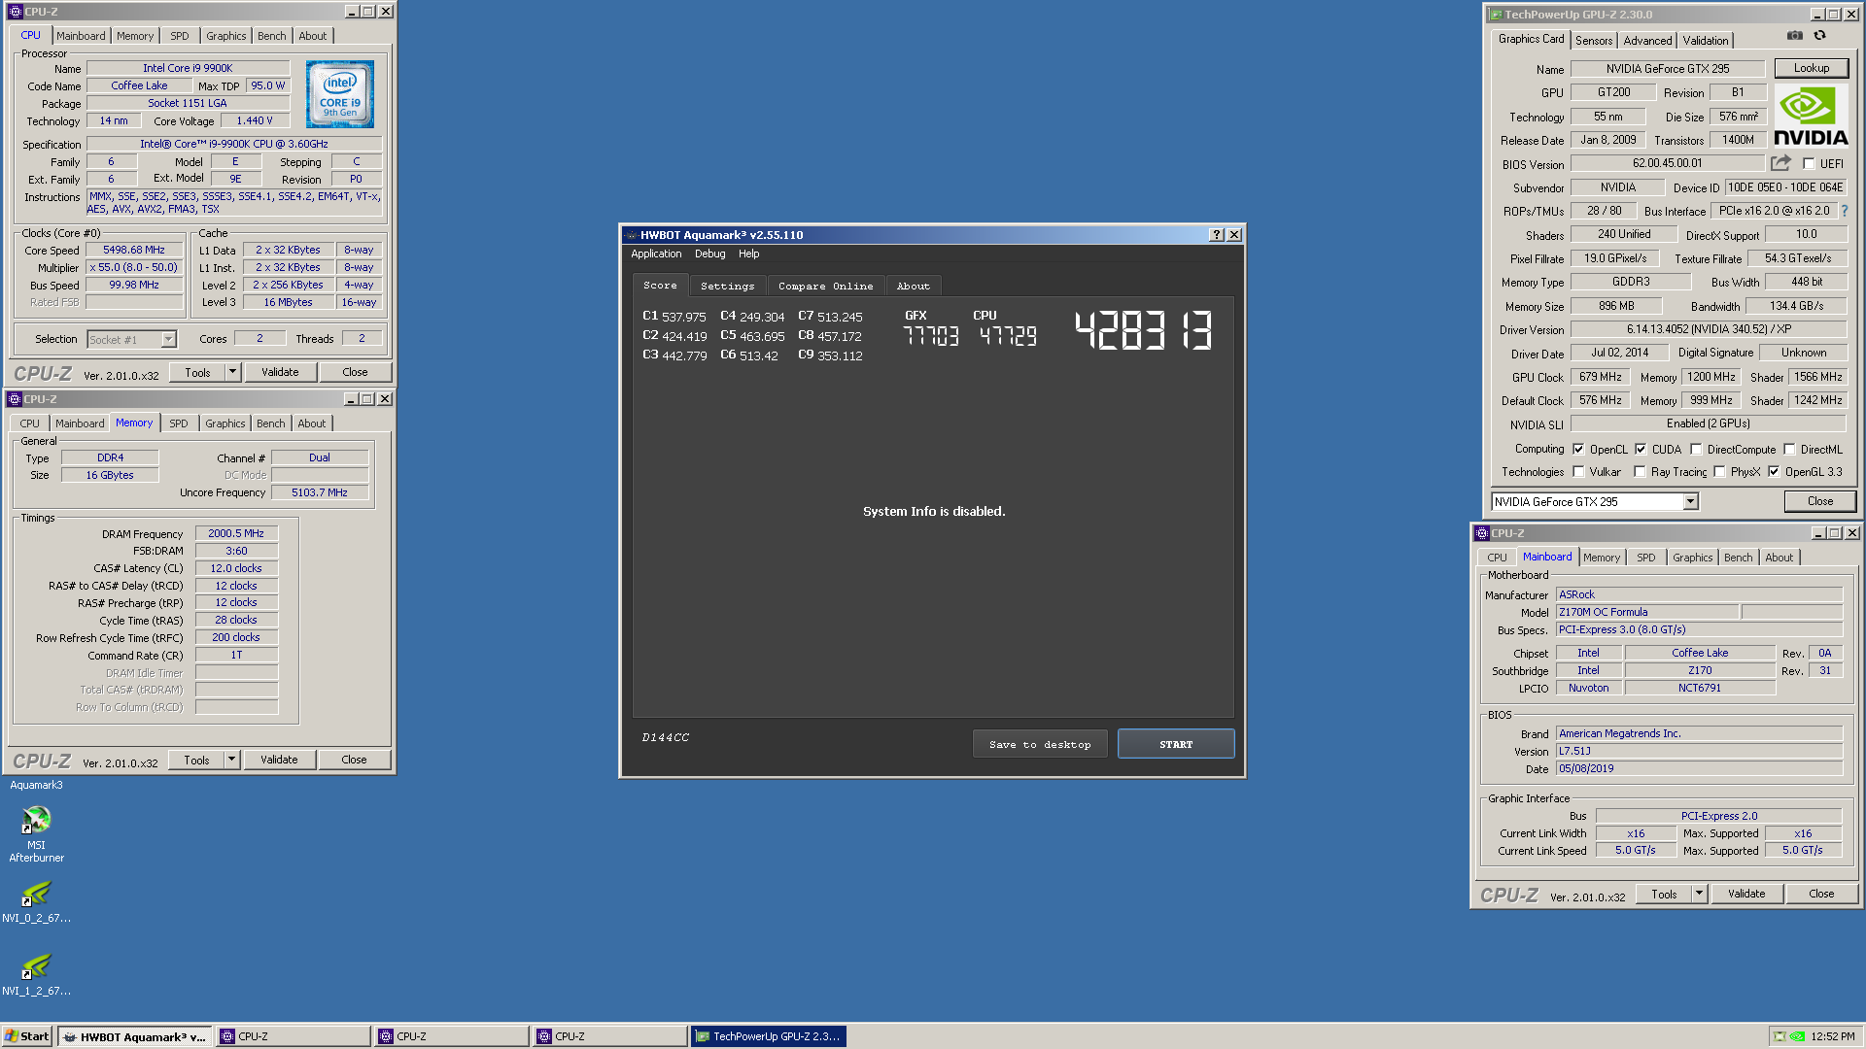The image size is (1866, 1049).
Task: Open About tab in Aquamark
Action: [913, 287]
